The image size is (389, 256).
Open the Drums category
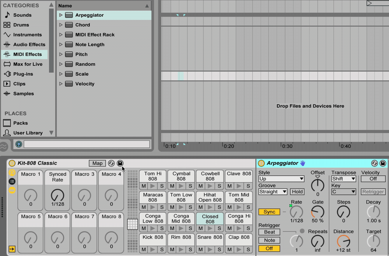click(x=21, y=25)
